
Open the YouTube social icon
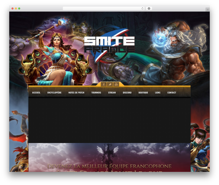[x=116, y=84]
